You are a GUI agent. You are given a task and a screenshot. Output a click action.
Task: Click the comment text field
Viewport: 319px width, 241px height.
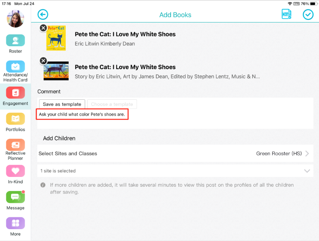(x=175, y=118)
